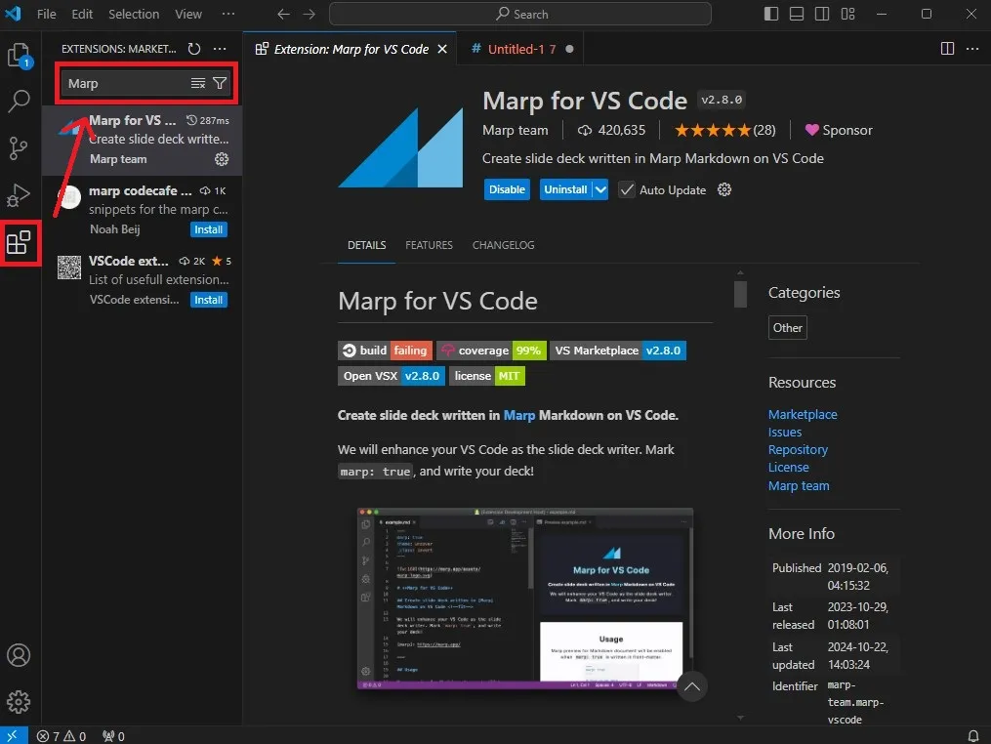Viewport: 991px width, 744px height.
Task: Open ports indicator in status bar
Action: (x=114, y=736)
